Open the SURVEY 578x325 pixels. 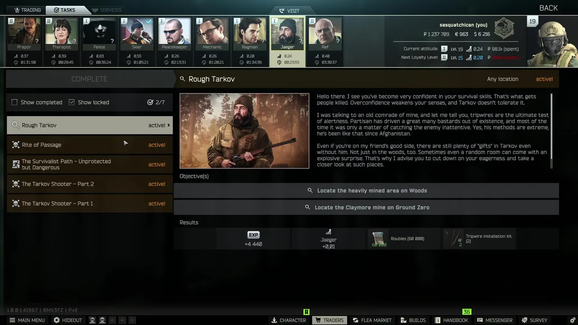[534, 320]
